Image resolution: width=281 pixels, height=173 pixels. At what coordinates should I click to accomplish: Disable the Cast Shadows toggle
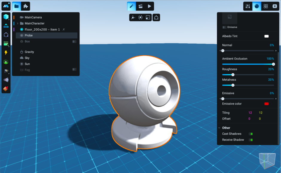tap(251, 134)
